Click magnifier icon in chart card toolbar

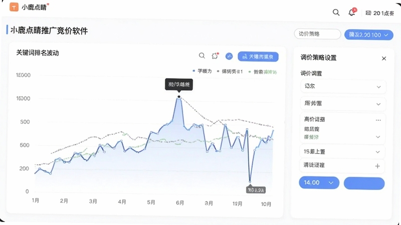(x=202, y=55)
